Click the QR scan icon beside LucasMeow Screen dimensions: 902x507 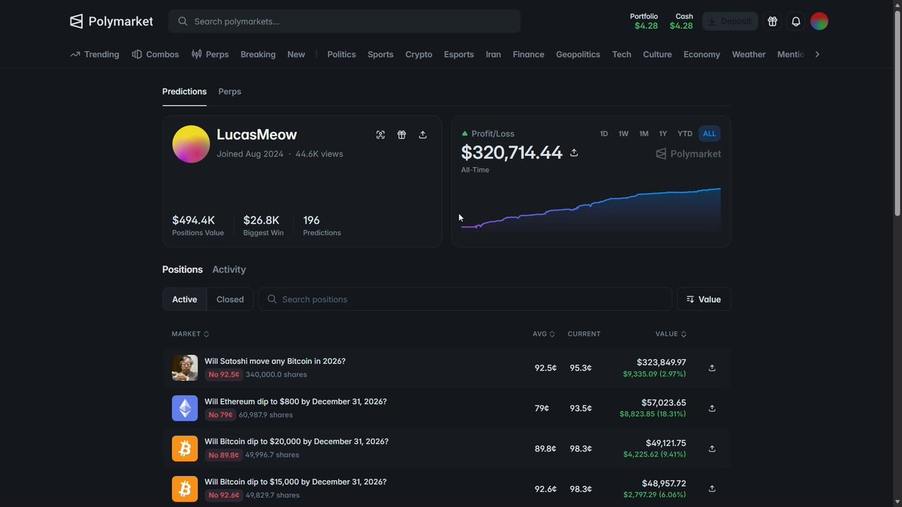point(380,134)
